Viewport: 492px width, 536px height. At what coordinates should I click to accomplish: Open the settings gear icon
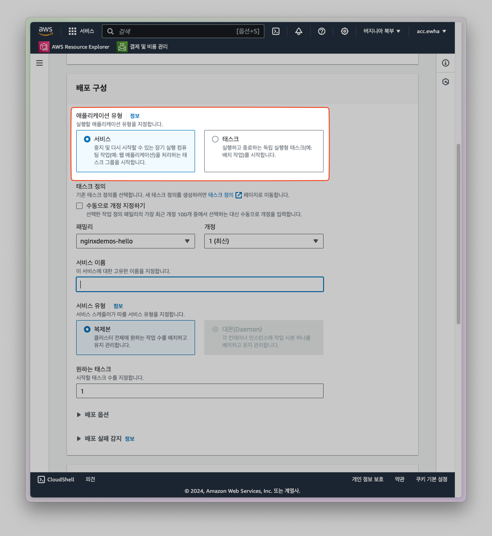(345, 31)
